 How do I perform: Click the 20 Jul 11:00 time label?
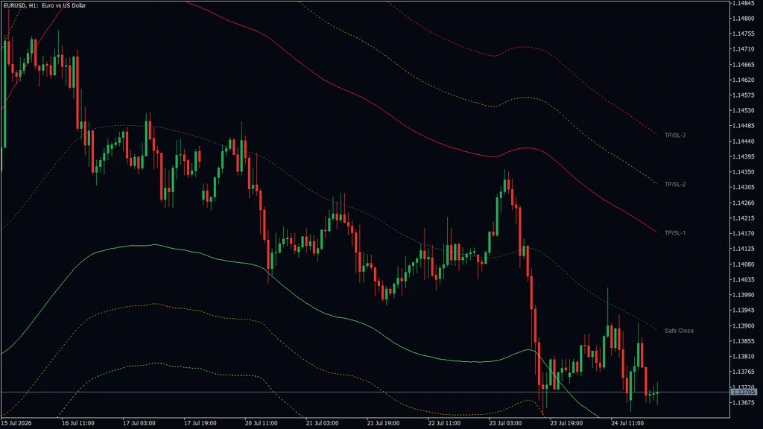pos(262,423)
